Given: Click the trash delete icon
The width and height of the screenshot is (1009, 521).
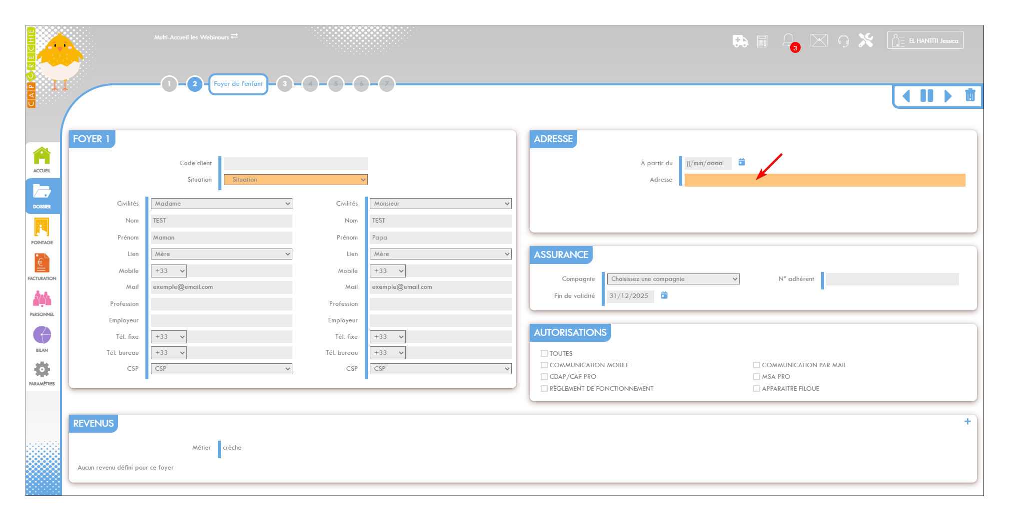Looking at the screenshot, I should click(970, 95).
